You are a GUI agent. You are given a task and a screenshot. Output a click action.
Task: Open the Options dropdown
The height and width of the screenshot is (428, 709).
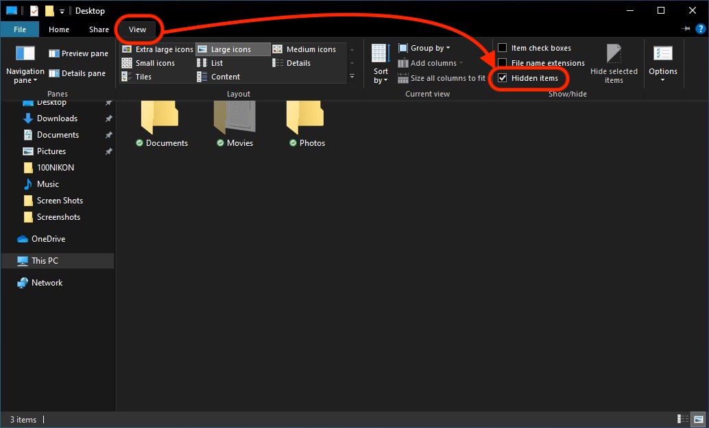tap(663, 64)
